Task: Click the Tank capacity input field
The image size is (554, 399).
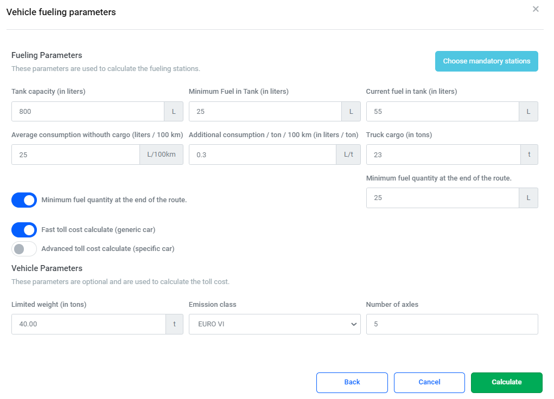Action: pos(88,112)
